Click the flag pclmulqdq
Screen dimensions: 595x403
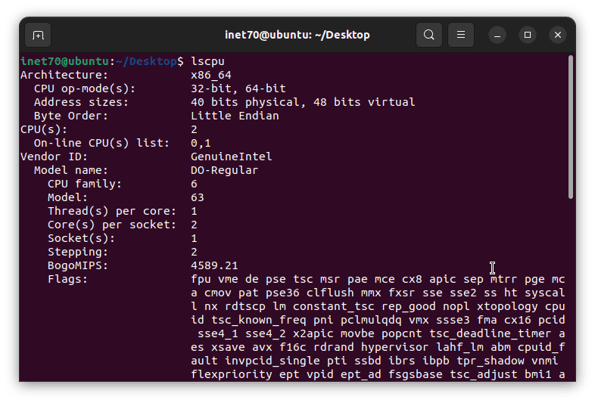pyautogui.click(x=371, y=321)
